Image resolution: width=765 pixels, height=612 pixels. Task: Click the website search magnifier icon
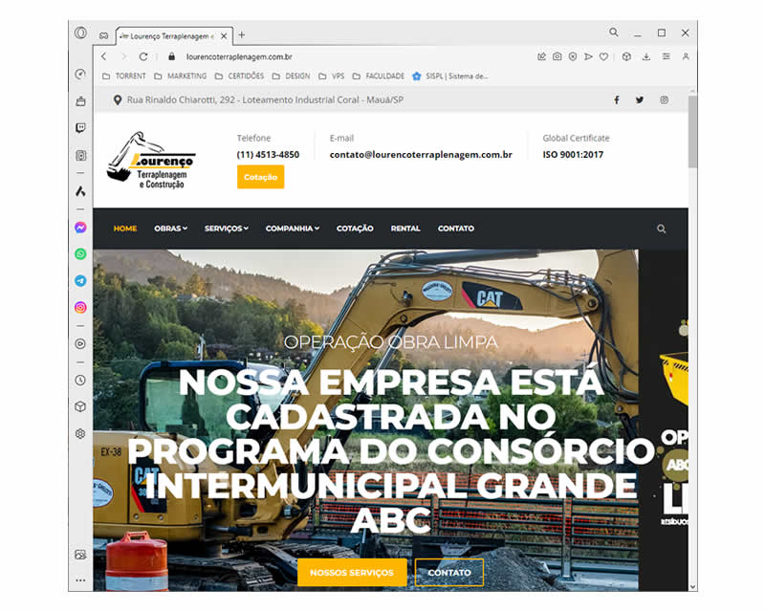(x=661, y=229)
